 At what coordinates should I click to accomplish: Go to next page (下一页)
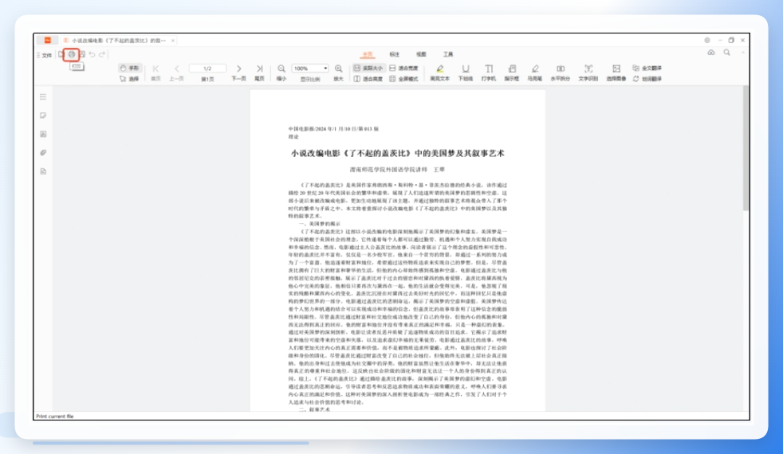pos(238,72)
